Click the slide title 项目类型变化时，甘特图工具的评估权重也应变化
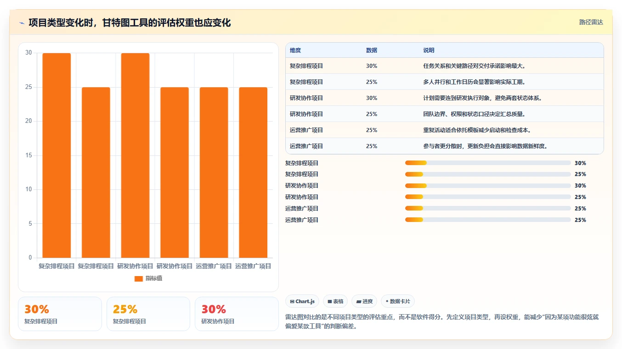The height and width of the screenshot is (349, 622). click(x=130, y=23)
